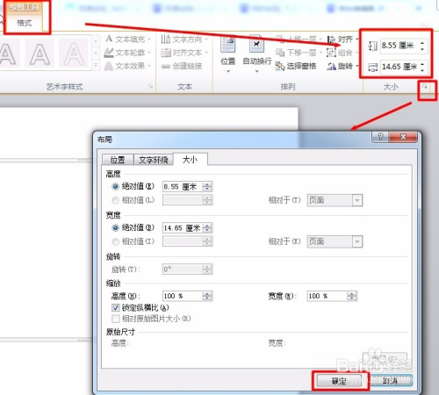Click scale 高度 100 % field
This screenshot has height=395, width=439.
coord(183,296)
